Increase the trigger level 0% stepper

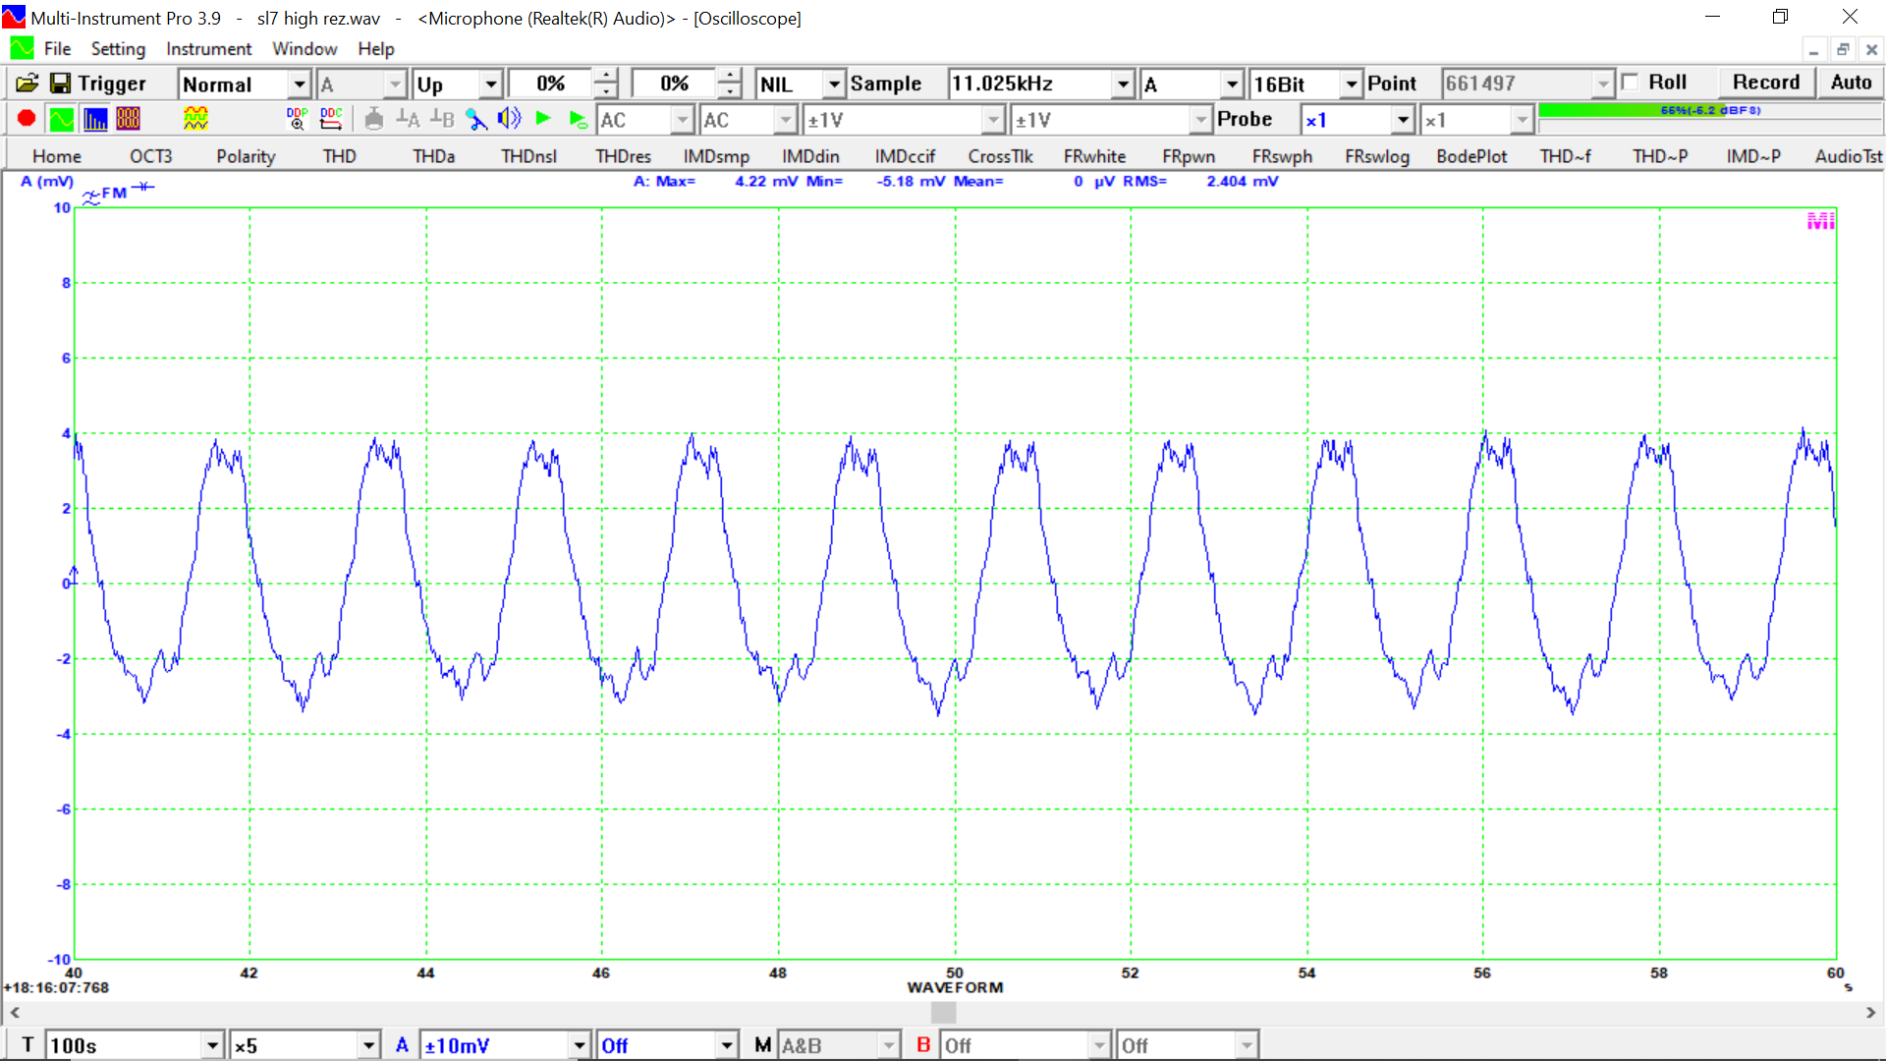point(606,77)
